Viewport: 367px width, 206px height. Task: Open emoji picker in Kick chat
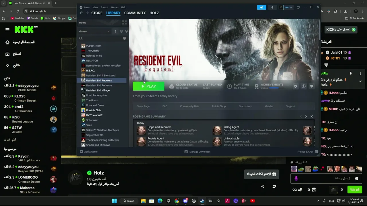(x=357, y=179)
